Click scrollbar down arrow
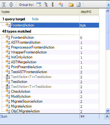The height and width of the screenshot is (125, 110). click(x=108, y=111)
